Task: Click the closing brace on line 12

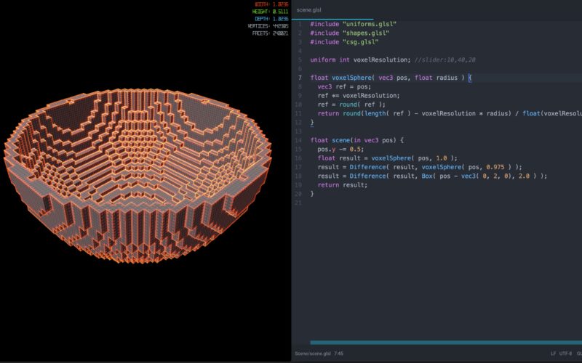Action: (312, 122)
